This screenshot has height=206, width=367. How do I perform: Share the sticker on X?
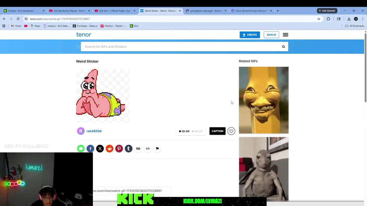[100, 148]
